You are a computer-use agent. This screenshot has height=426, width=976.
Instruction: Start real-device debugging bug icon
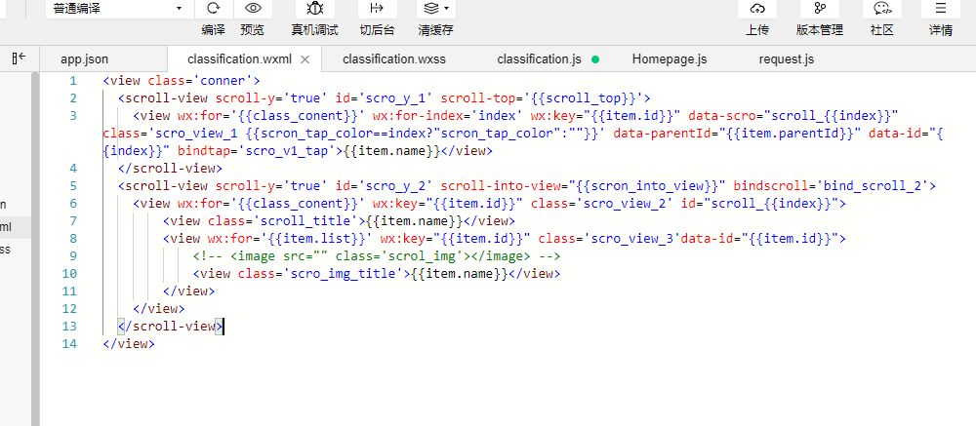coord(315,8)
